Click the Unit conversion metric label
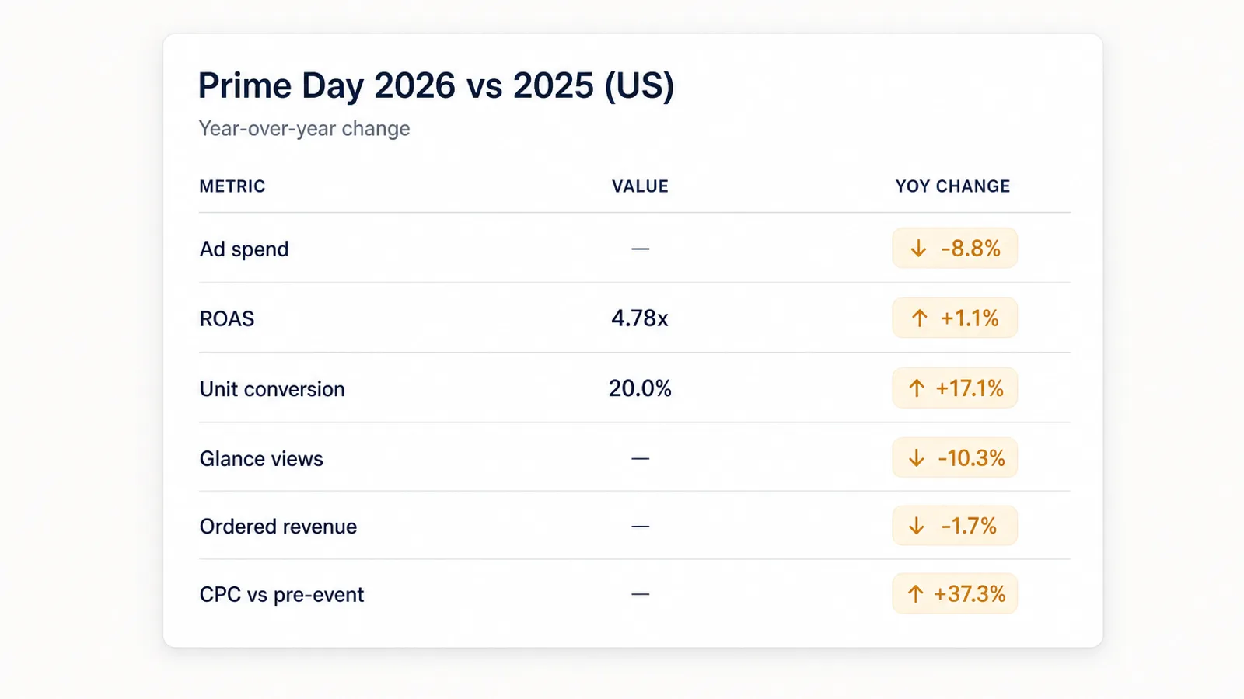The image size is (1244, 699). (272, 389)
